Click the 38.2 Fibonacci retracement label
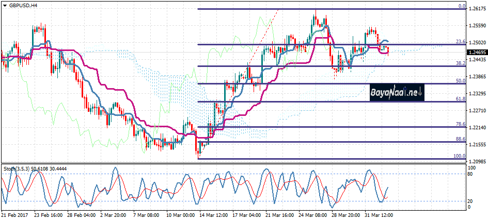This screenshot has width=488, height=221. point(461,63)
